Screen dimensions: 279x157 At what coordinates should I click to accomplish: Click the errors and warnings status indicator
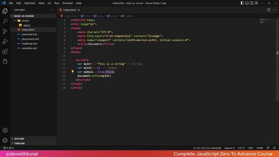click(x=8, y=148)
